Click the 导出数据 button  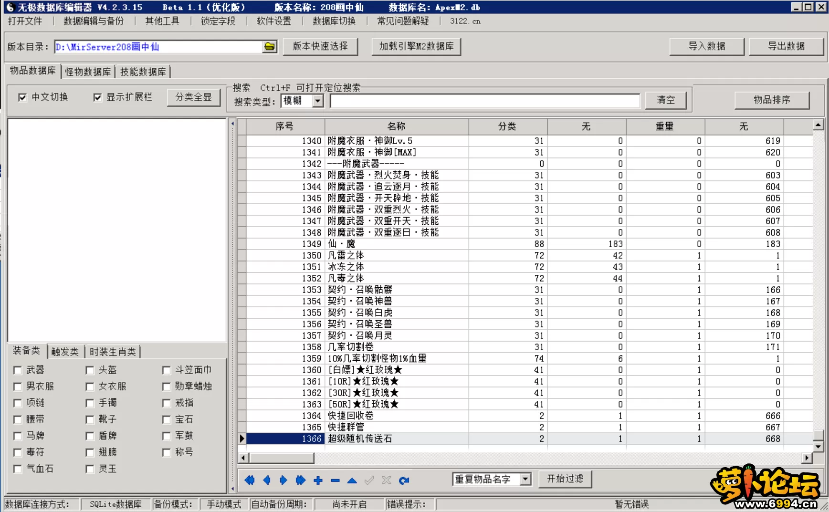pos(786,46)
